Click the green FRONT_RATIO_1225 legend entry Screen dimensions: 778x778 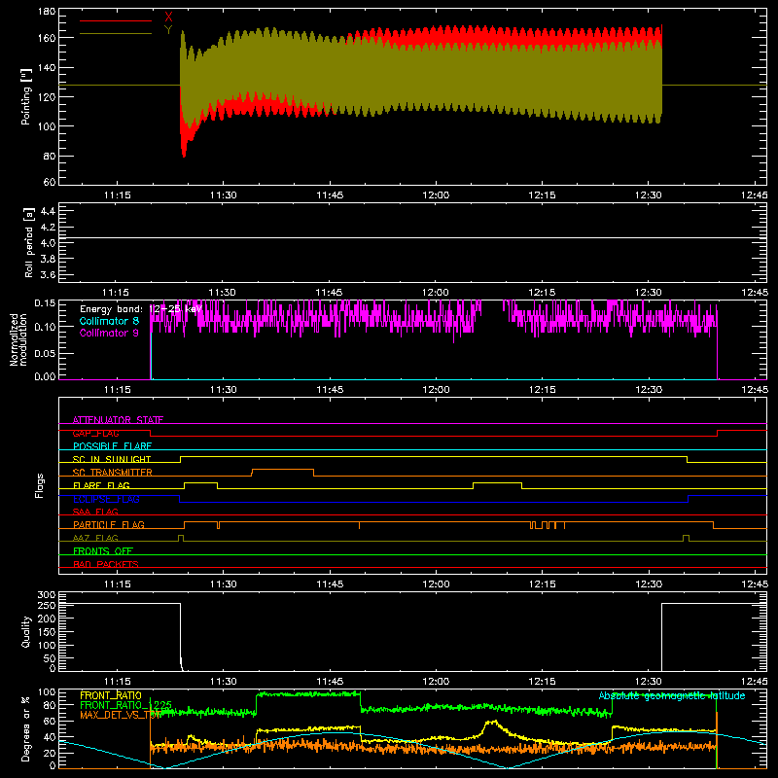pos(126,705)
